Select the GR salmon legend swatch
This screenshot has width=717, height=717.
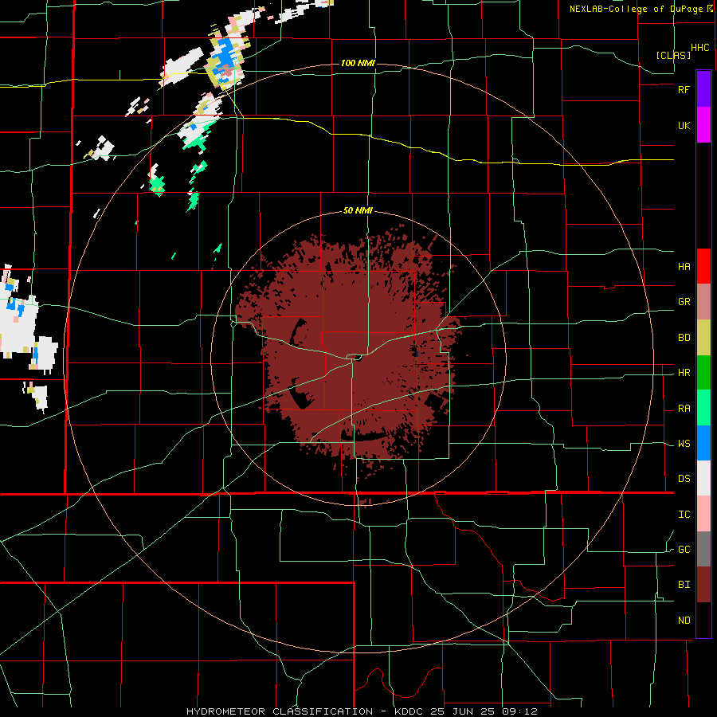(x=703, y=302)
